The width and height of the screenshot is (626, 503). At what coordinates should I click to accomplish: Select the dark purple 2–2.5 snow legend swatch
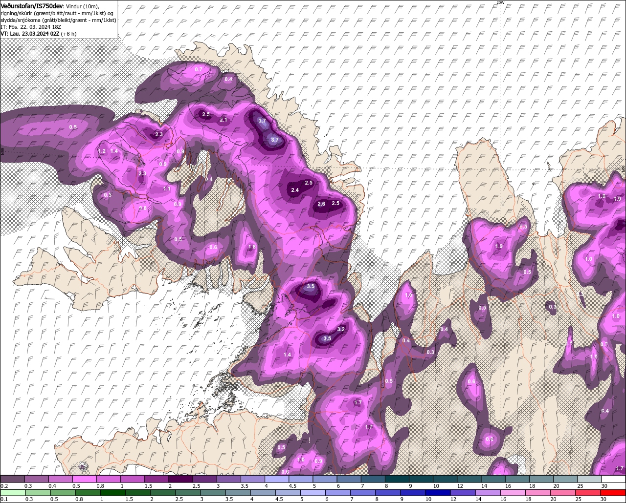point(180,479)
